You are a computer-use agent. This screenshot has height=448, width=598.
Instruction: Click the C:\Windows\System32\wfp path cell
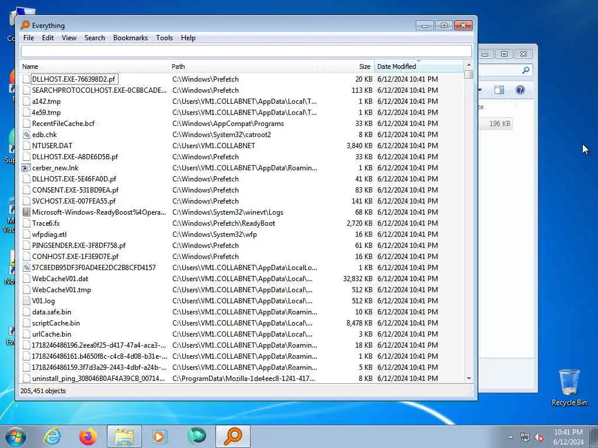pyautogui.click(x=214, y=235)
